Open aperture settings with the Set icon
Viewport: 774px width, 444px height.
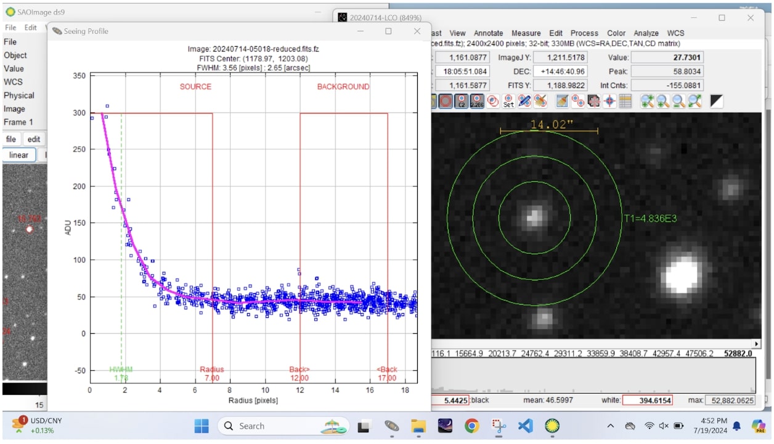click(x=508, y=101)
